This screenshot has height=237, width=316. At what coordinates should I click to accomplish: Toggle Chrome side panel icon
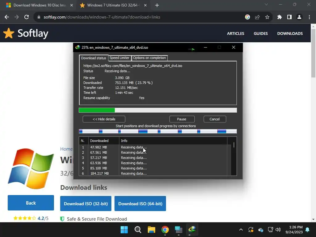pyautogui.click(x=289, y=17)
